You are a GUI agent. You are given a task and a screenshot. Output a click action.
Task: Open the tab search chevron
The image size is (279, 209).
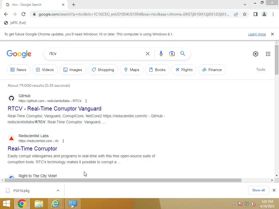click(x=245, y=5)
